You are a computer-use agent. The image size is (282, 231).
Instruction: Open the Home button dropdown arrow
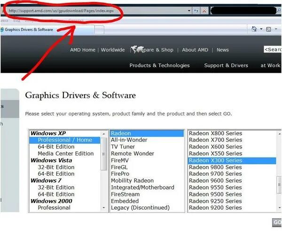coord(261,29)
